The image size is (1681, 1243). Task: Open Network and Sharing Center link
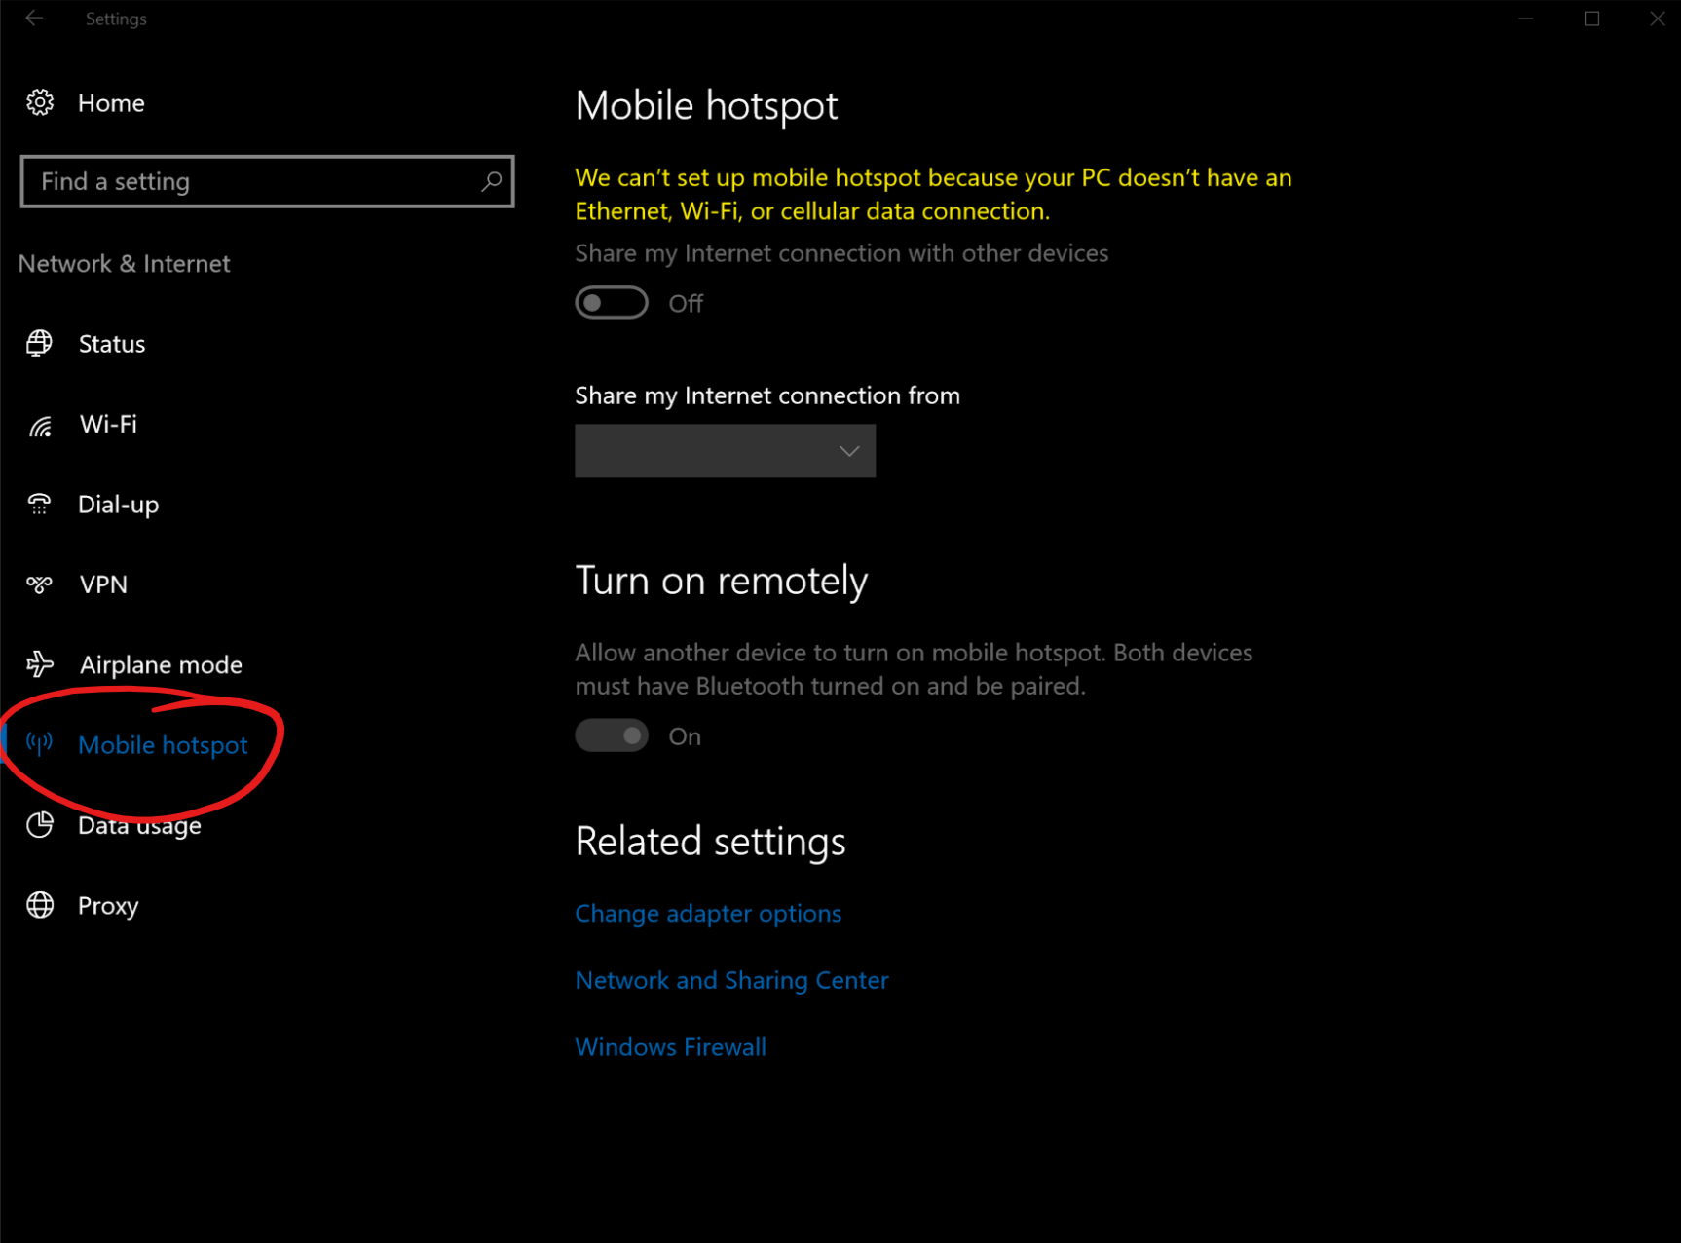click(x=731, y=981)
